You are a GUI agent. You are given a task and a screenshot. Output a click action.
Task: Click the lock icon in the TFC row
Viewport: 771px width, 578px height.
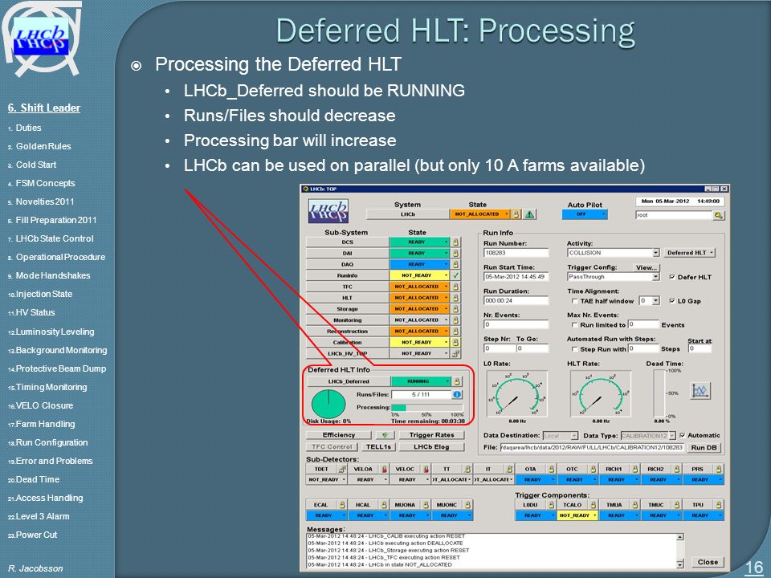456,287
